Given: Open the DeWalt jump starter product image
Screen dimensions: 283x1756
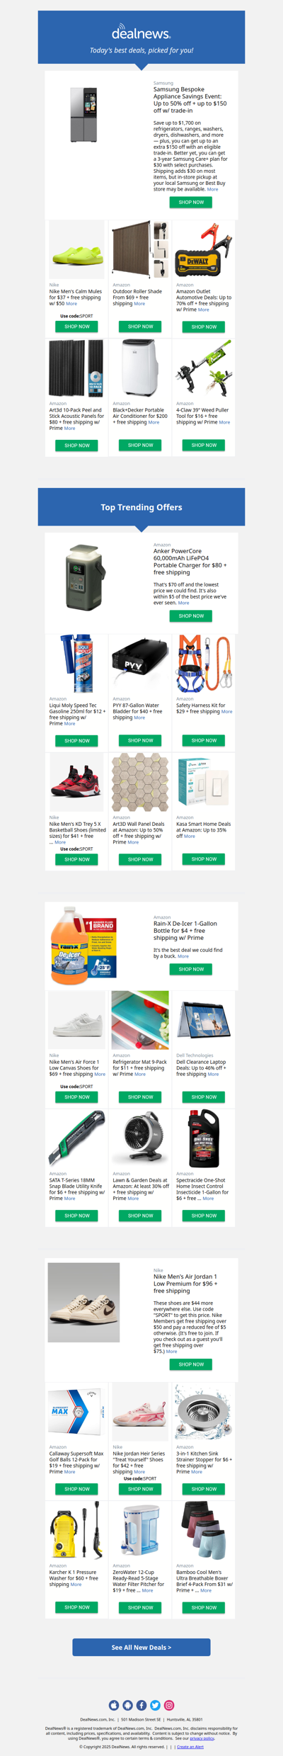Looking at the screenshot, I should [x=204, y=249].
